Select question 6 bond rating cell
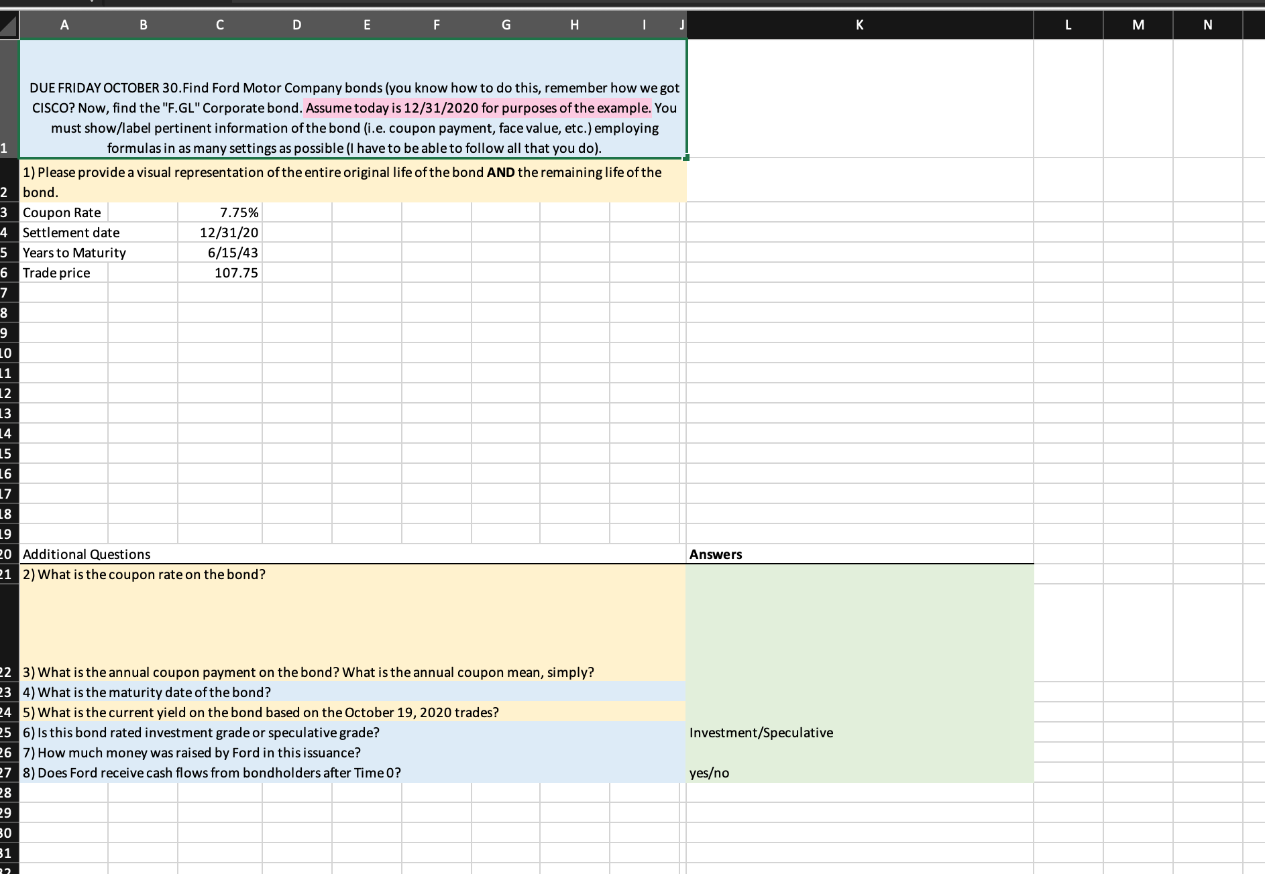1265x874 pixels. pyautogui.click(x=353, y=733)
